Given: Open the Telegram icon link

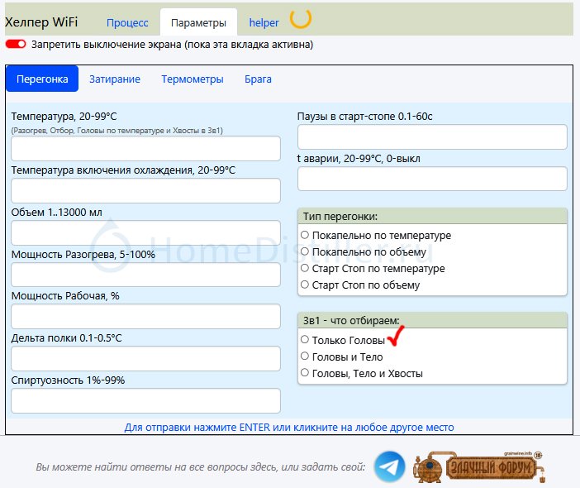Looking at the screenshot, I should pyautogui.click(x=390, y=466).
